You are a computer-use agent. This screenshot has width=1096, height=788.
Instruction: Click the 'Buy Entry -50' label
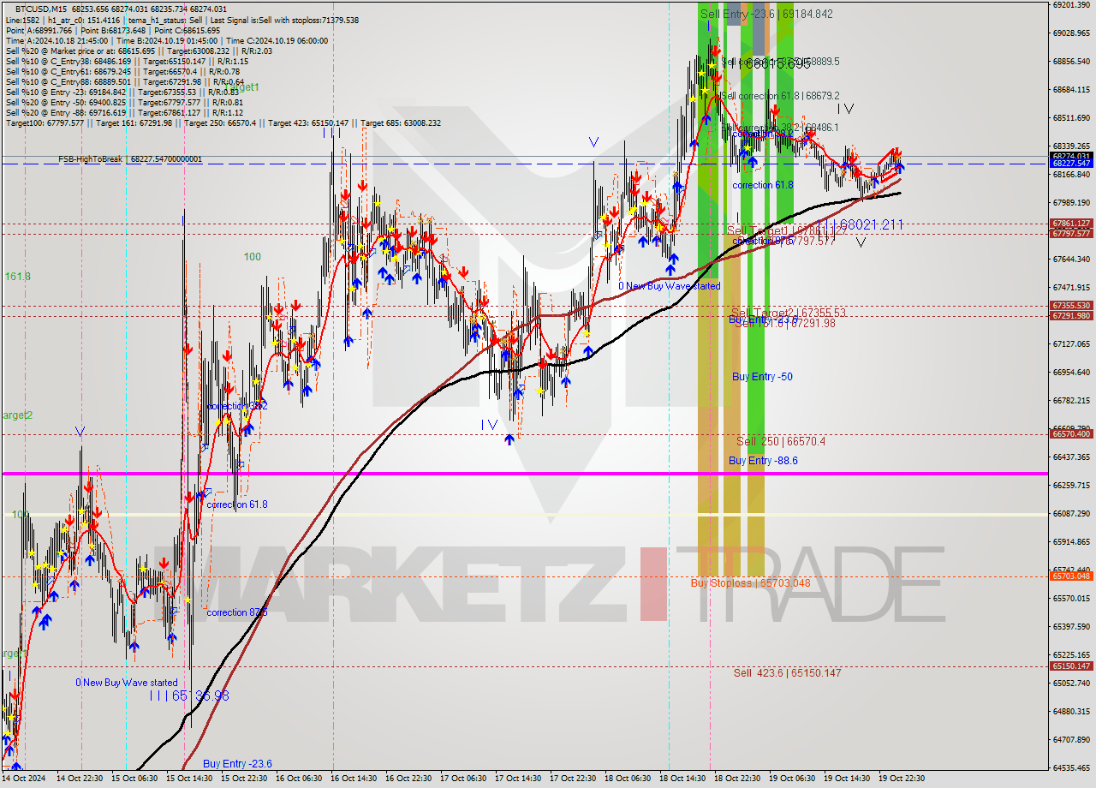[762, 377]
